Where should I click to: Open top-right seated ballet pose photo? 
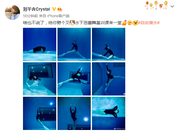pos(109,44)
